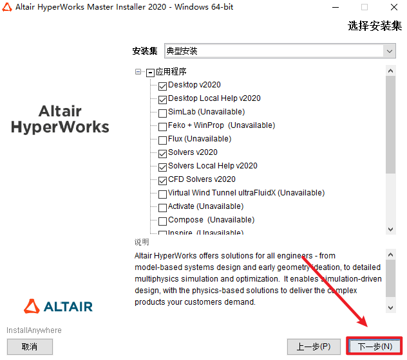Select the Solvers Local Help v2020 item
The height and width of the screenshot is (360, 407).
(x=213, y=166)
